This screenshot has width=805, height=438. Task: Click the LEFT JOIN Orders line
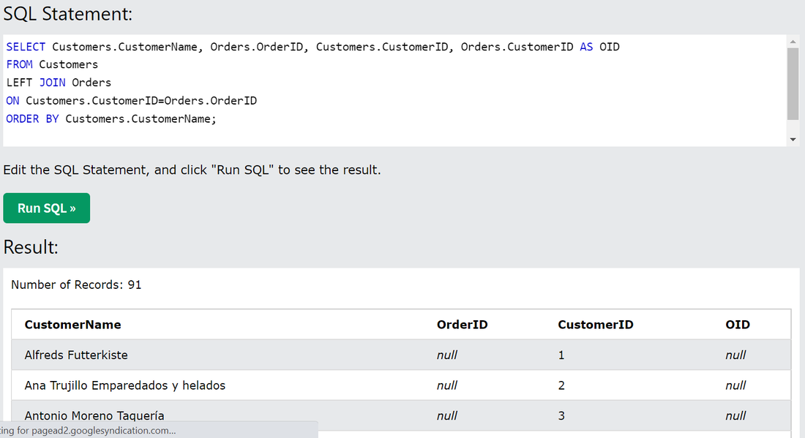point(59,83)
